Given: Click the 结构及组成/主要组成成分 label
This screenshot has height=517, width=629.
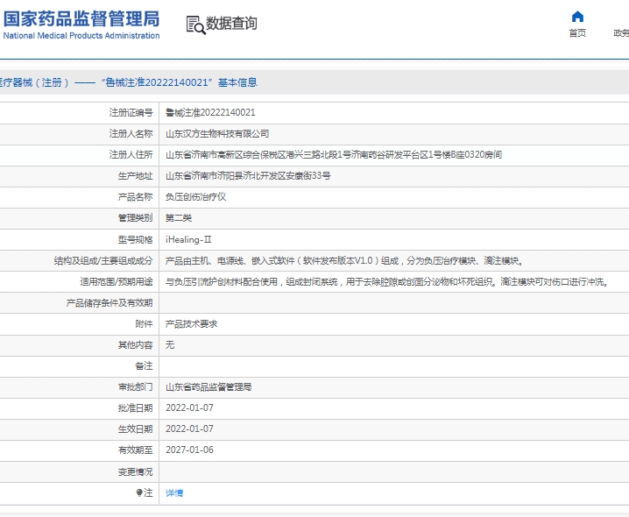Looking at the screenshot, I should 103,261.
